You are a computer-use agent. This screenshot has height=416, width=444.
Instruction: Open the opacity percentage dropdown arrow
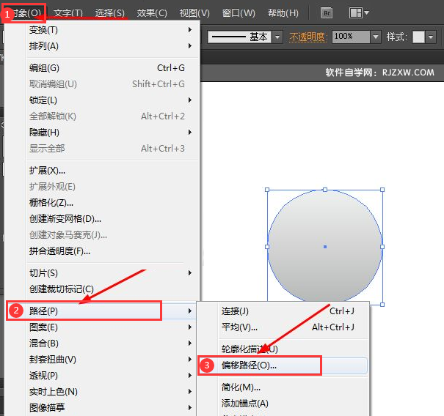click(376, 37)
